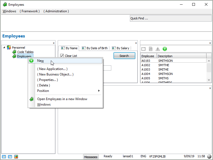Toggle the Clear List checkbox
The height and width of the screenshot is (160, 213).
click(x=62, y=56)
